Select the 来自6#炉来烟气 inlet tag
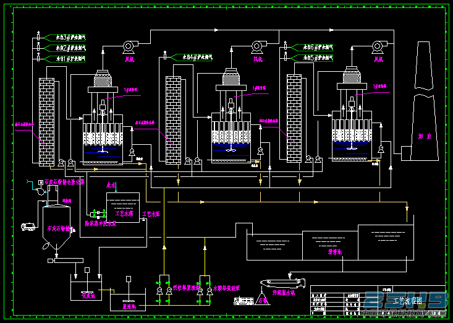 pos(312,47)
